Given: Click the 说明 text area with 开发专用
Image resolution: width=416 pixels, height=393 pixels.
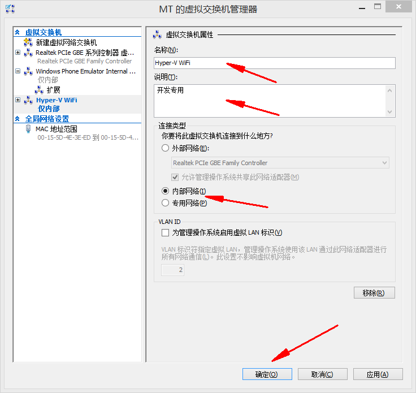Looking at the screenshot, I should tap(270, 101).
